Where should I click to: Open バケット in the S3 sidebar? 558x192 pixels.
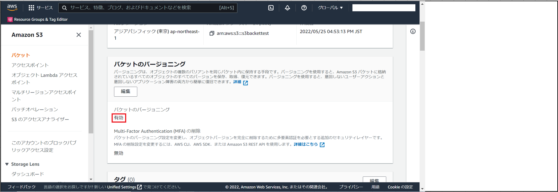click(x=21, y=55)
